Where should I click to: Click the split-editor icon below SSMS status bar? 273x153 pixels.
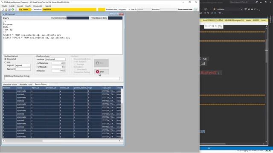(266, 26)
